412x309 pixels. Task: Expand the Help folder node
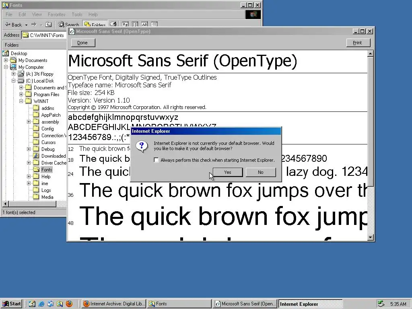point(29,176)
